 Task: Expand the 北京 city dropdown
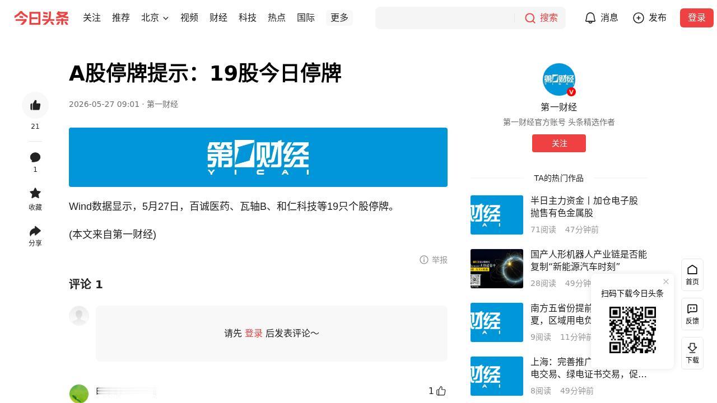tap(155, 18)
